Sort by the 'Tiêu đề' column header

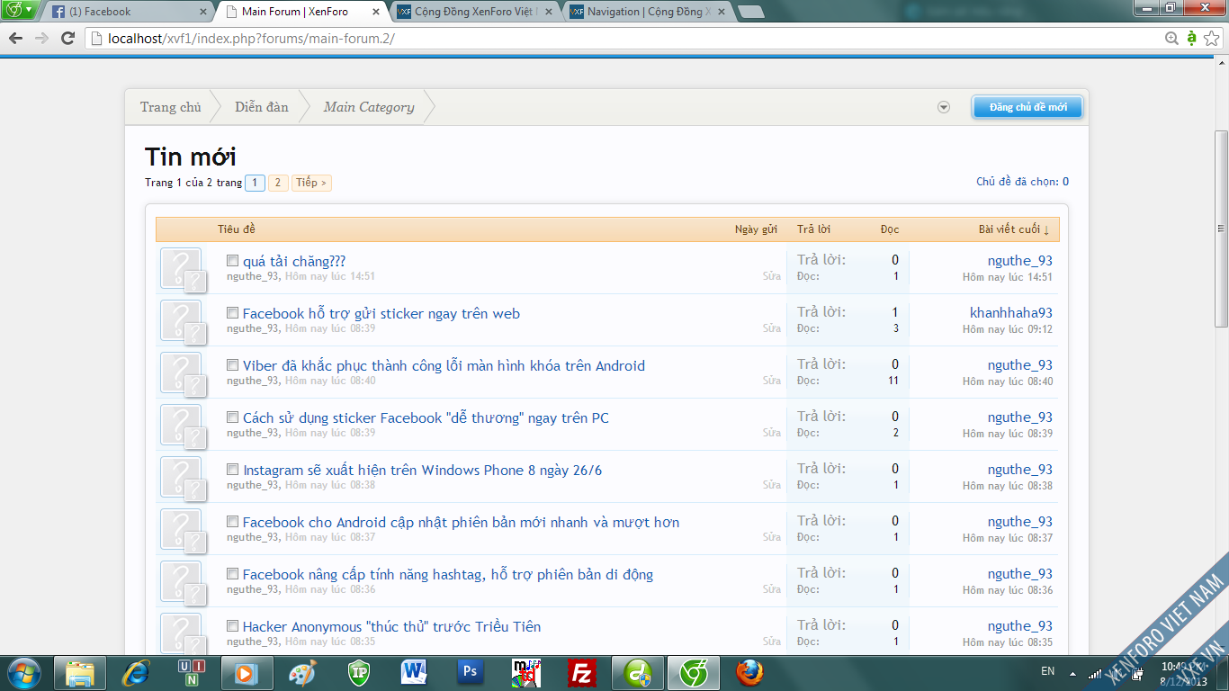point(237,229)
